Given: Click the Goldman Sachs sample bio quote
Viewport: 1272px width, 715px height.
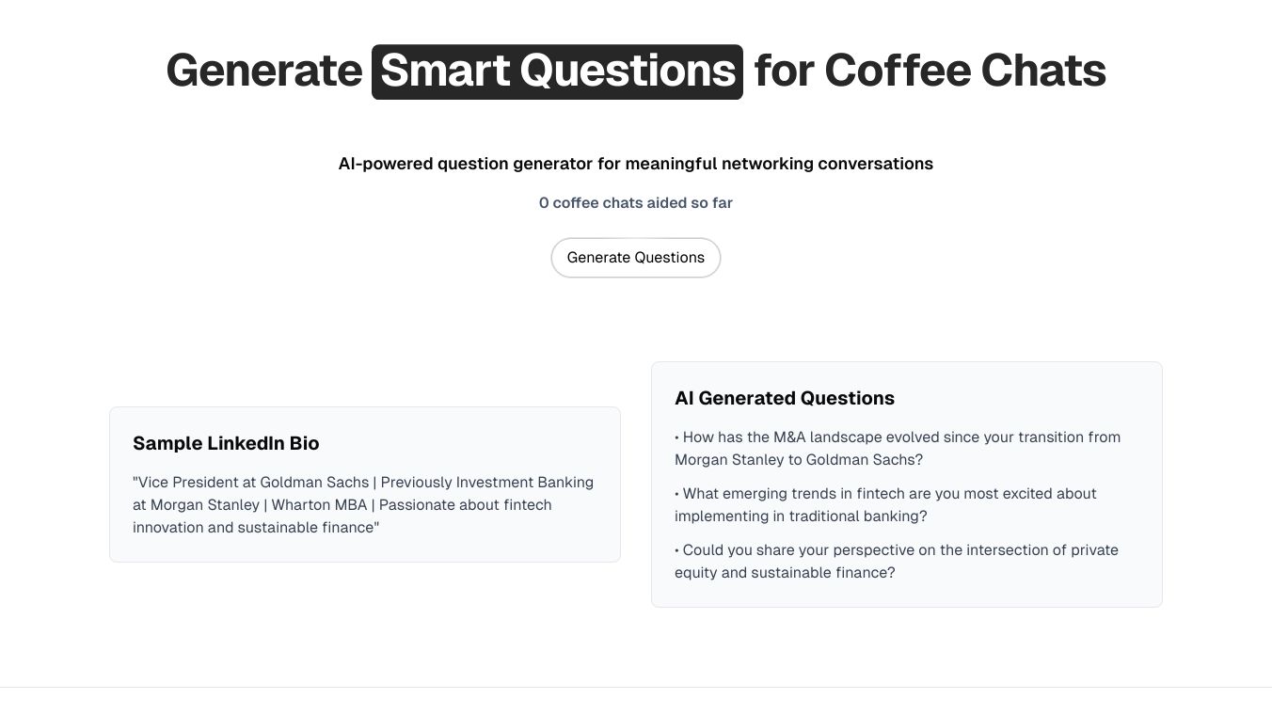Looking at the screenshot, I should click(363, 505).
